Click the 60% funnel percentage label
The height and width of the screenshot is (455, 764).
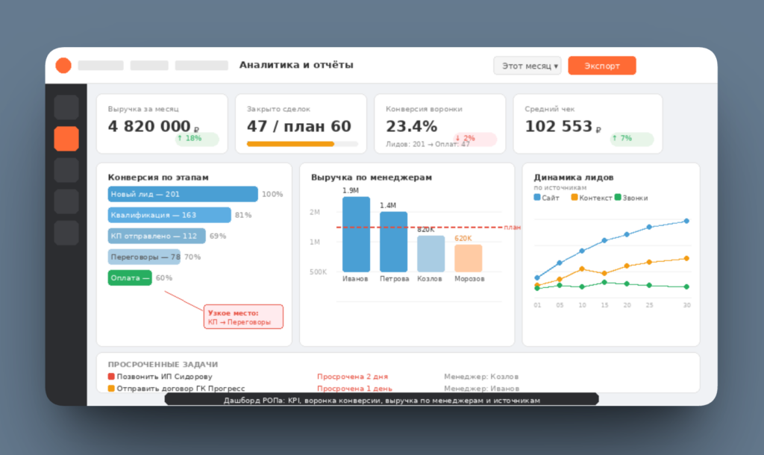tap(164, 278)
